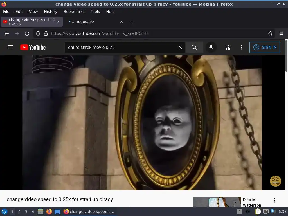View site security padlock info
Viewport: 288px width, 216px height.
46,33
